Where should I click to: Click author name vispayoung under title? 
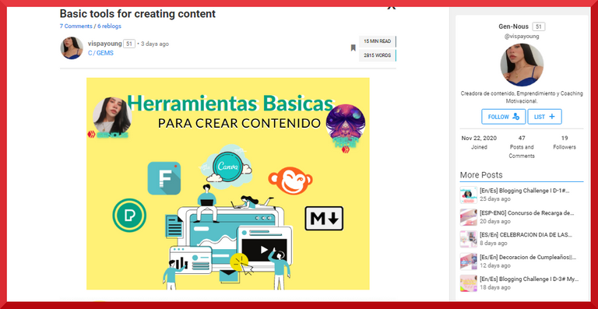pos(105,44)
